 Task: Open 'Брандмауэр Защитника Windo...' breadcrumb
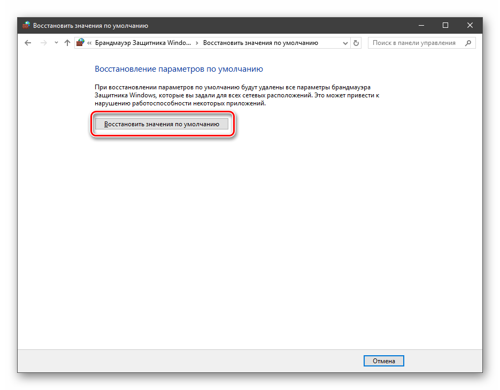pyautogui.click(x=143, y=43)
